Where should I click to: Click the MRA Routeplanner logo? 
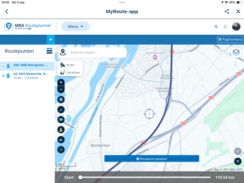(28, 26)
